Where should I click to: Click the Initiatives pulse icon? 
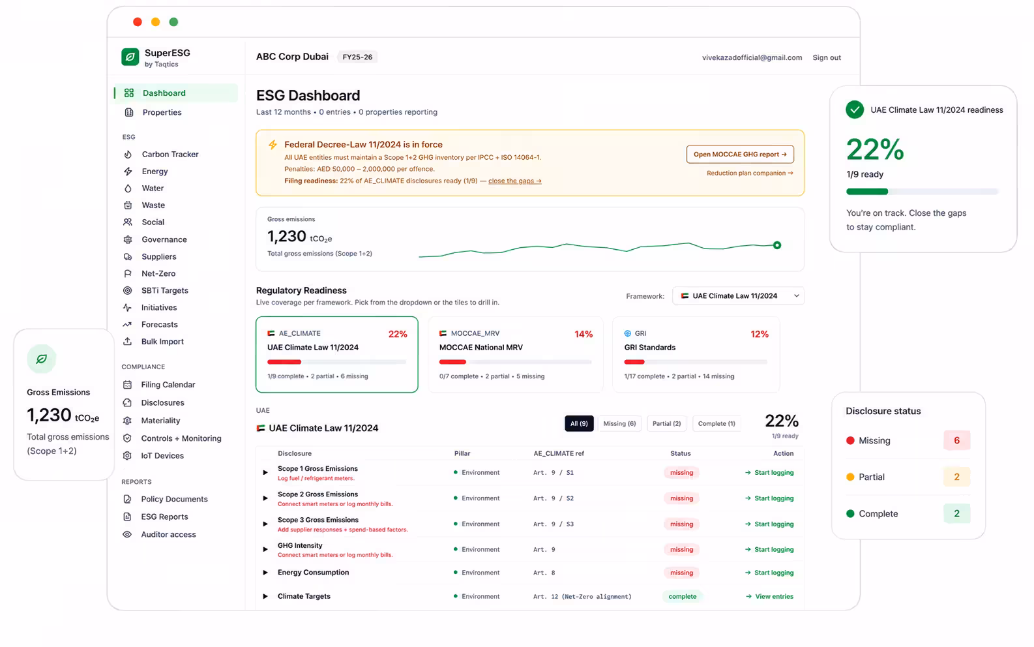[128, 308]
